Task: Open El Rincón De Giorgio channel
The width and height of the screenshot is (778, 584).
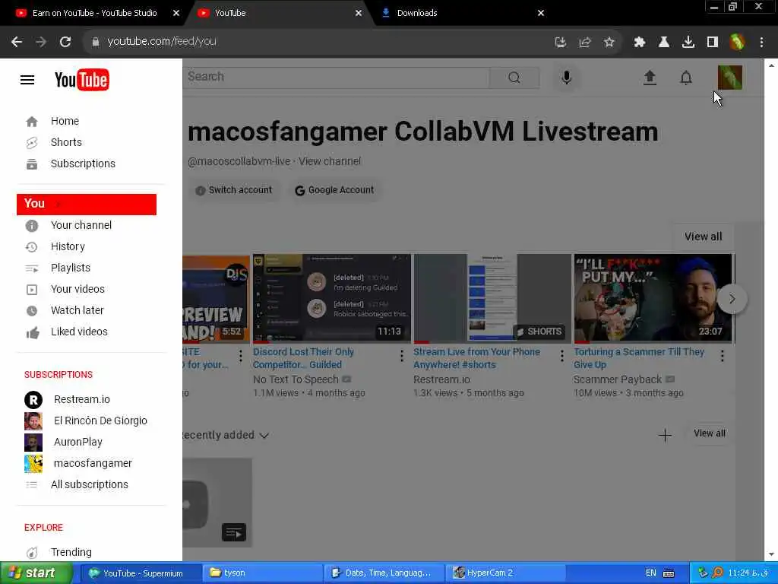Action: pyautogui.click(x=100, y=421)
